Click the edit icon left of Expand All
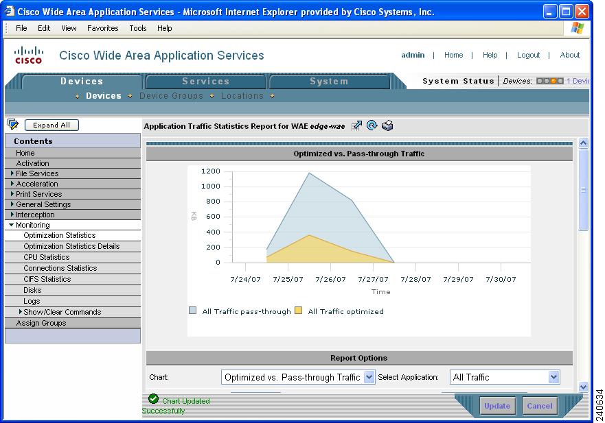Image resolution: width=605 pixels, height=423 pixels. click(13, 125)
